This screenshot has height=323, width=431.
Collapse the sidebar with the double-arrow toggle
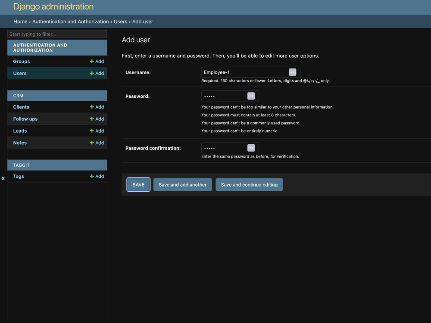(x=3, y=178)
